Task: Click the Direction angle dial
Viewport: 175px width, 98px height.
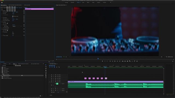Action: (13, 33)
